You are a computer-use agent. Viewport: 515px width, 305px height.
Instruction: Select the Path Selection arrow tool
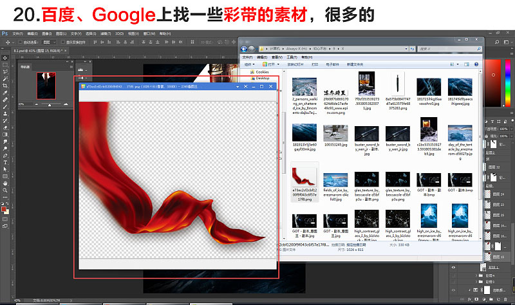(x=5, y=169)
